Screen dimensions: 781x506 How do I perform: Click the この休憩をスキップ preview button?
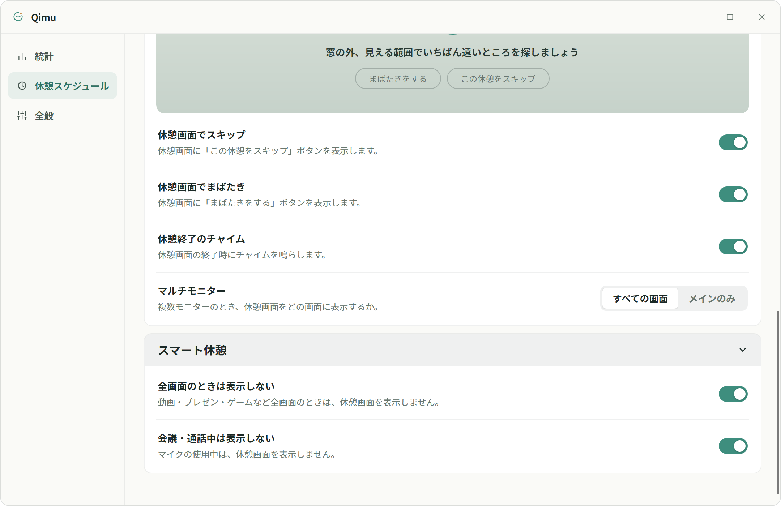coord(498,78)
